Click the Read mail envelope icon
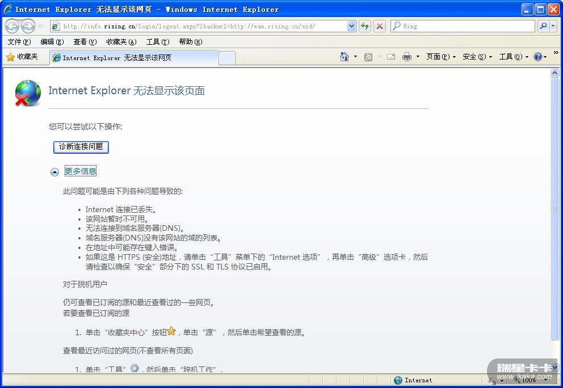 coord(391,57)
